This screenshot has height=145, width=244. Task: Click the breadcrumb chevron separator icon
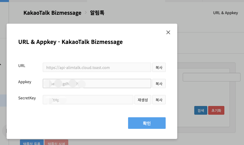pos(86,13)
